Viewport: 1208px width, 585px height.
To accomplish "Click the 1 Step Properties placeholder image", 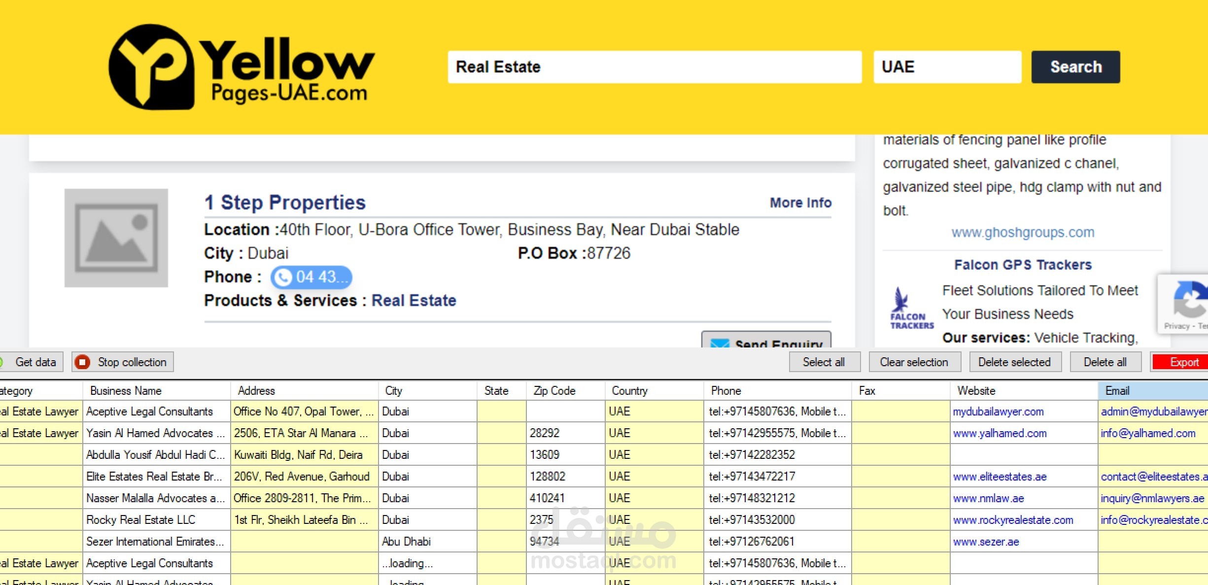I will [x=116, y=238].
